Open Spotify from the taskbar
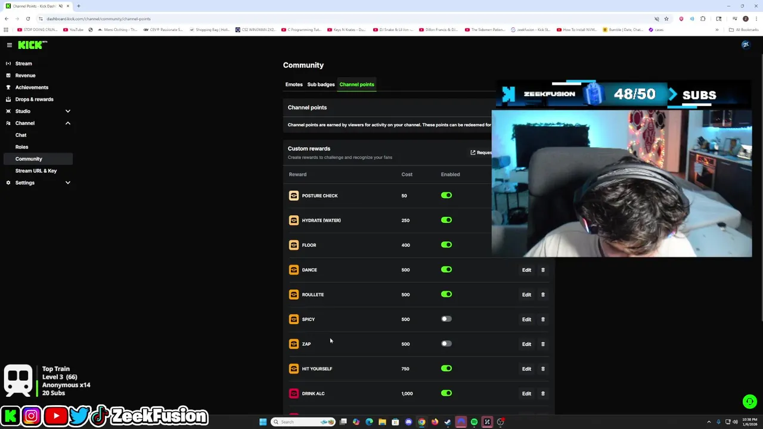This screenshot has height=429, width=763. click(474, 422)
